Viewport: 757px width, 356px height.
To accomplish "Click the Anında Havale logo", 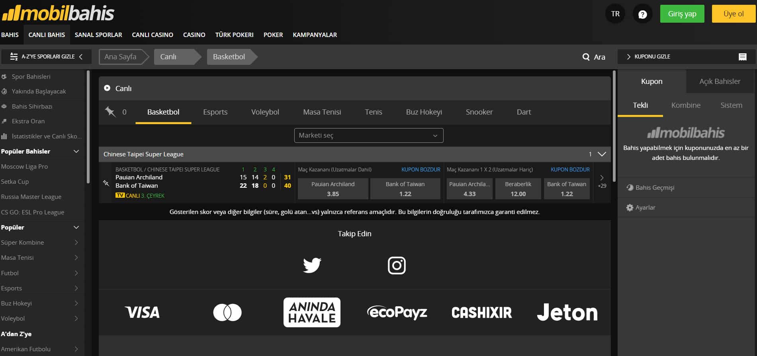I will tap(312, 312).
